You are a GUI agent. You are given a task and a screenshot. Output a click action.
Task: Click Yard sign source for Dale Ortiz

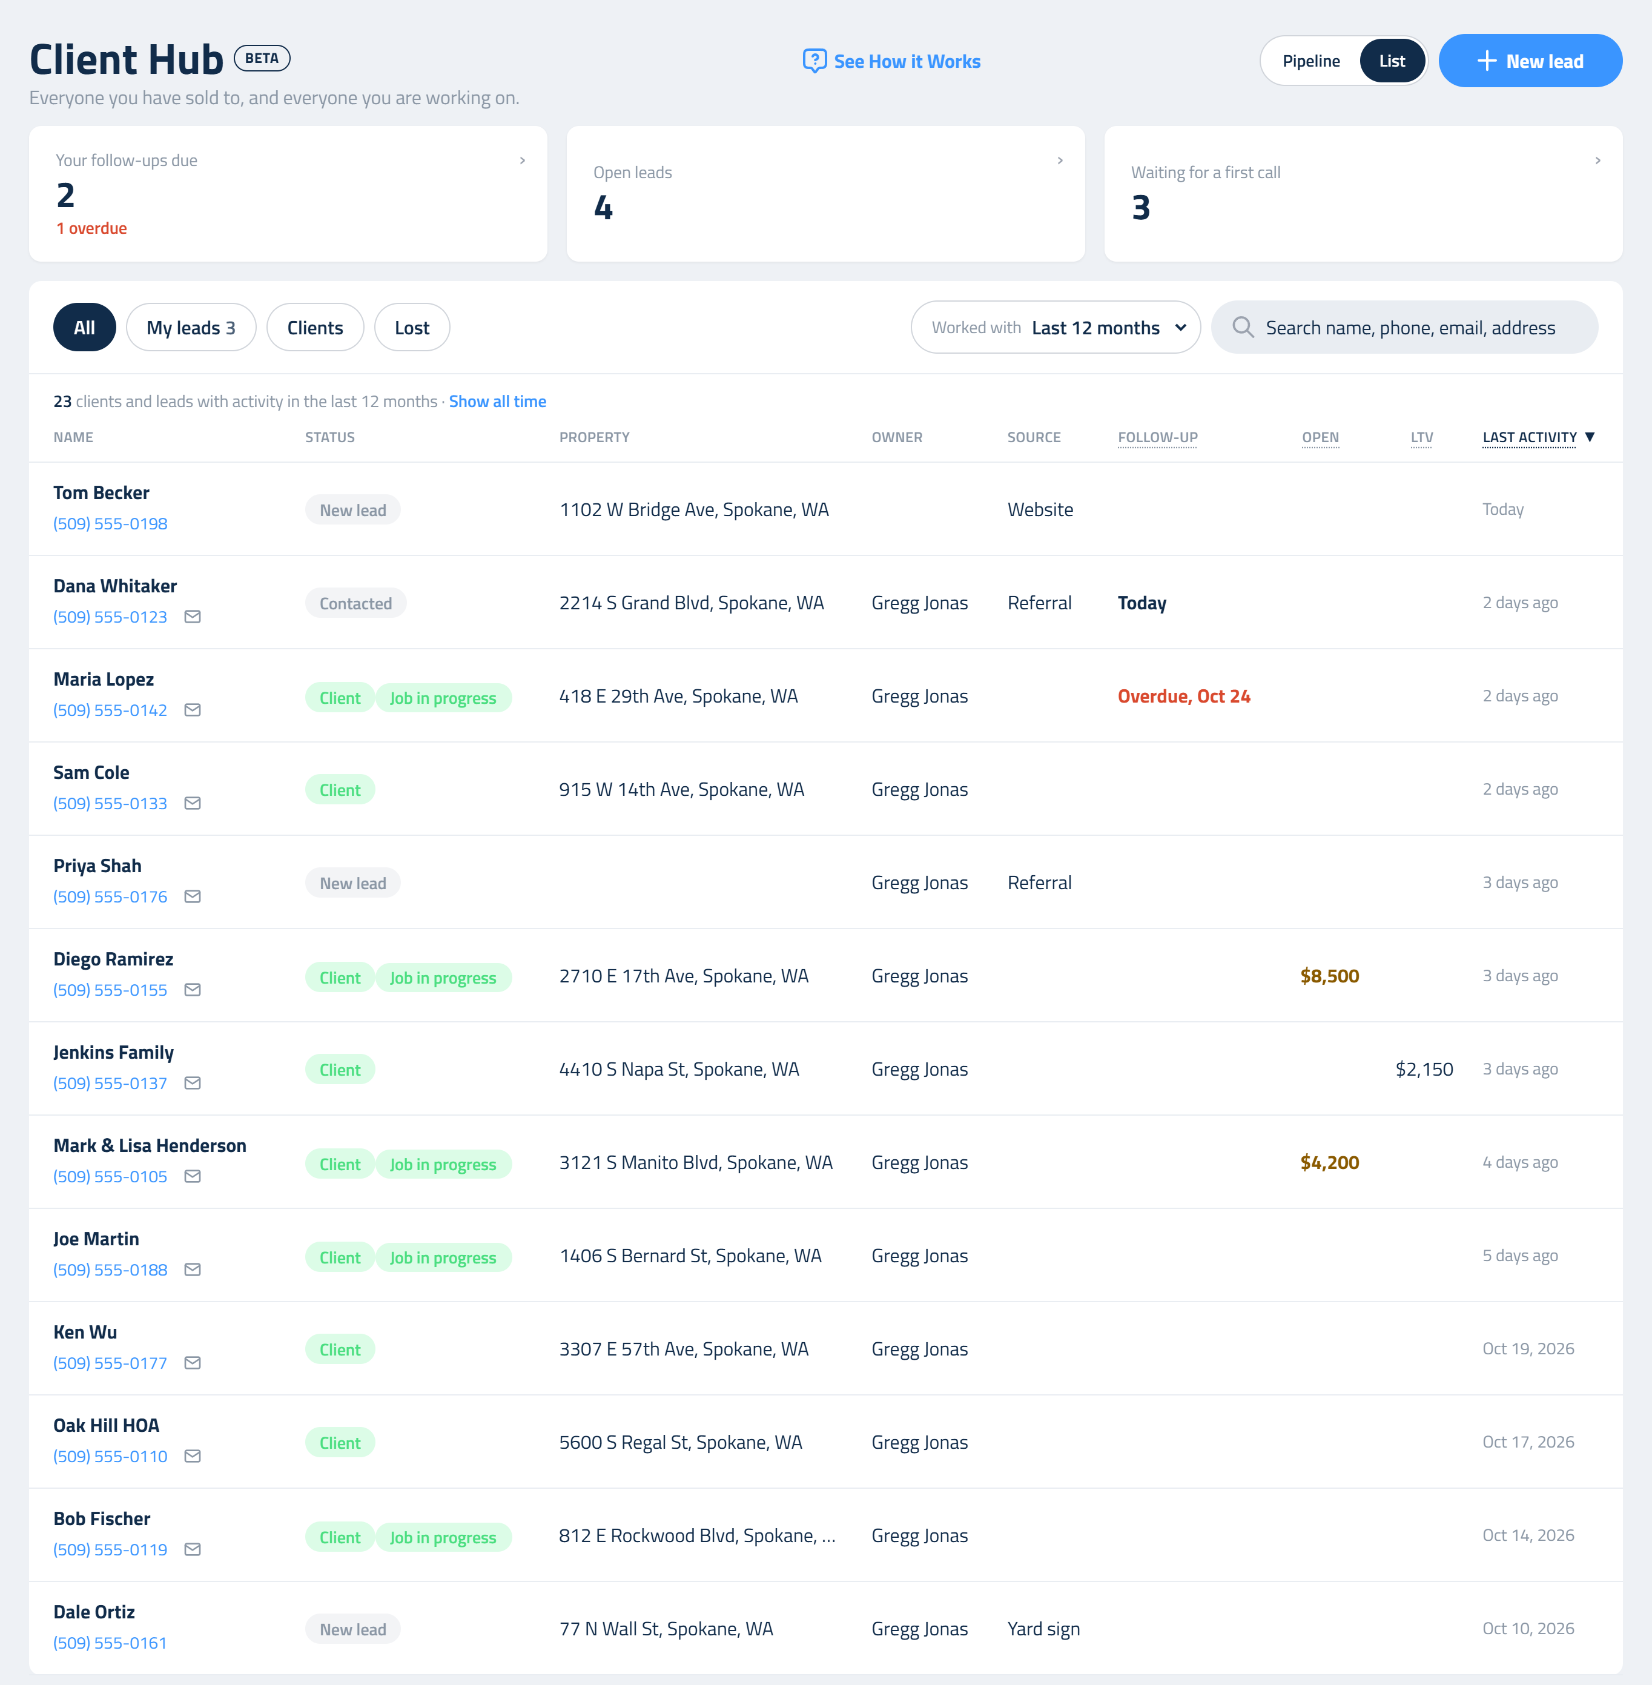click(1043, 1629)
